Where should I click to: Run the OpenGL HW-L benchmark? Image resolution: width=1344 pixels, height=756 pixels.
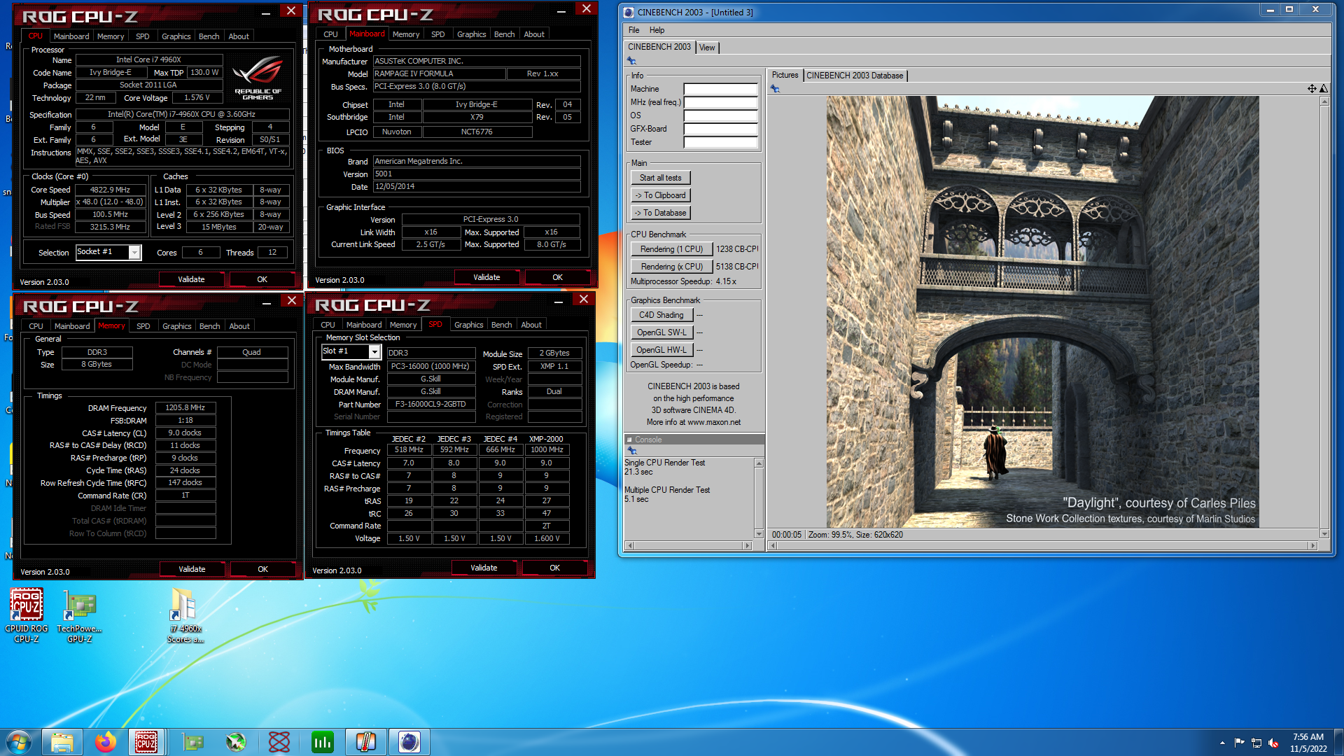661,350
